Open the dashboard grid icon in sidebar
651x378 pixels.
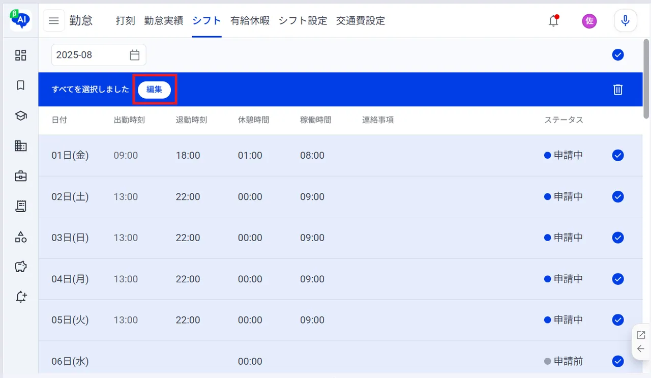coord(20,55)
